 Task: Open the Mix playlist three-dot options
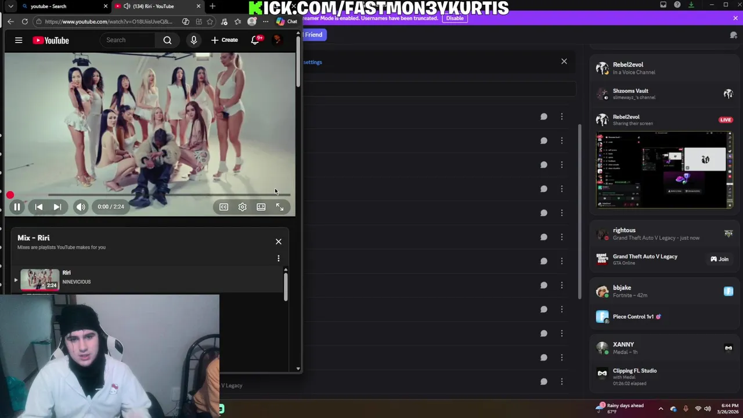(x=279, y=258)
